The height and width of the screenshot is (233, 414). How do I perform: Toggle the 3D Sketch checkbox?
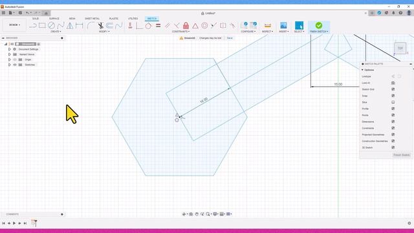393,148
